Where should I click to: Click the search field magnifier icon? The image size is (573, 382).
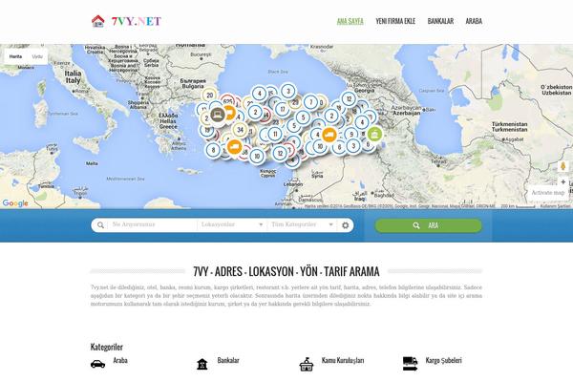[100, 225]
